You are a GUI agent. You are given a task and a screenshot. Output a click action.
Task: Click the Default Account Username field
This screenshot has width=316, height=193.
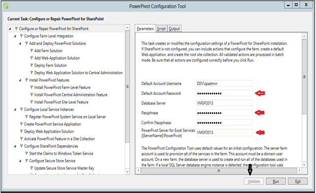224,83
